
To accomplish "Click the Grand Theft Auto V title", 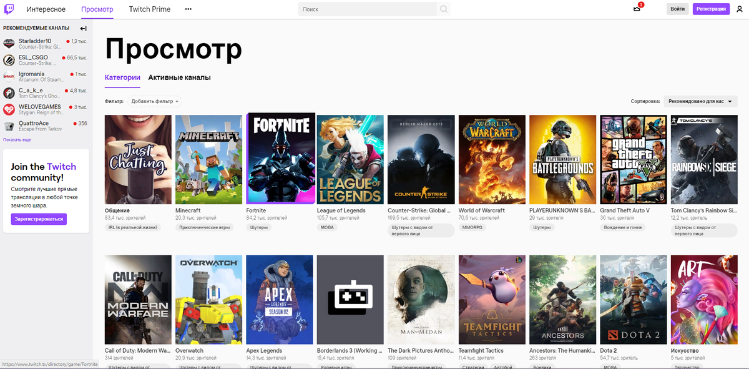I will (625, 210).
